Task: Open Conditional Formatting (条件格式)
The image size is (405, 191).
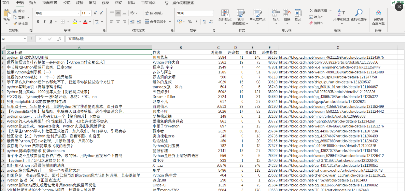Action: click(225, 17)
